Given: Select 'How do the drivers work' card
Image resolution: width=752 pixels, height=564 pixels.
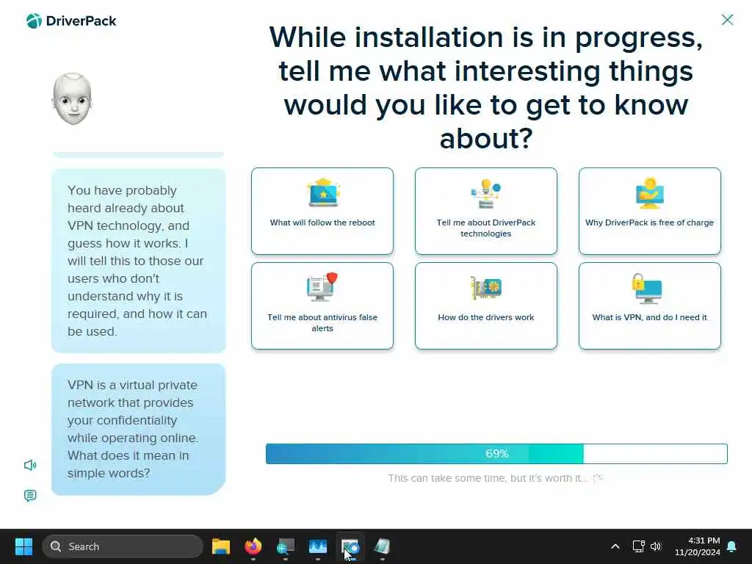Looking at the screenshot, I should coord(486,305).
